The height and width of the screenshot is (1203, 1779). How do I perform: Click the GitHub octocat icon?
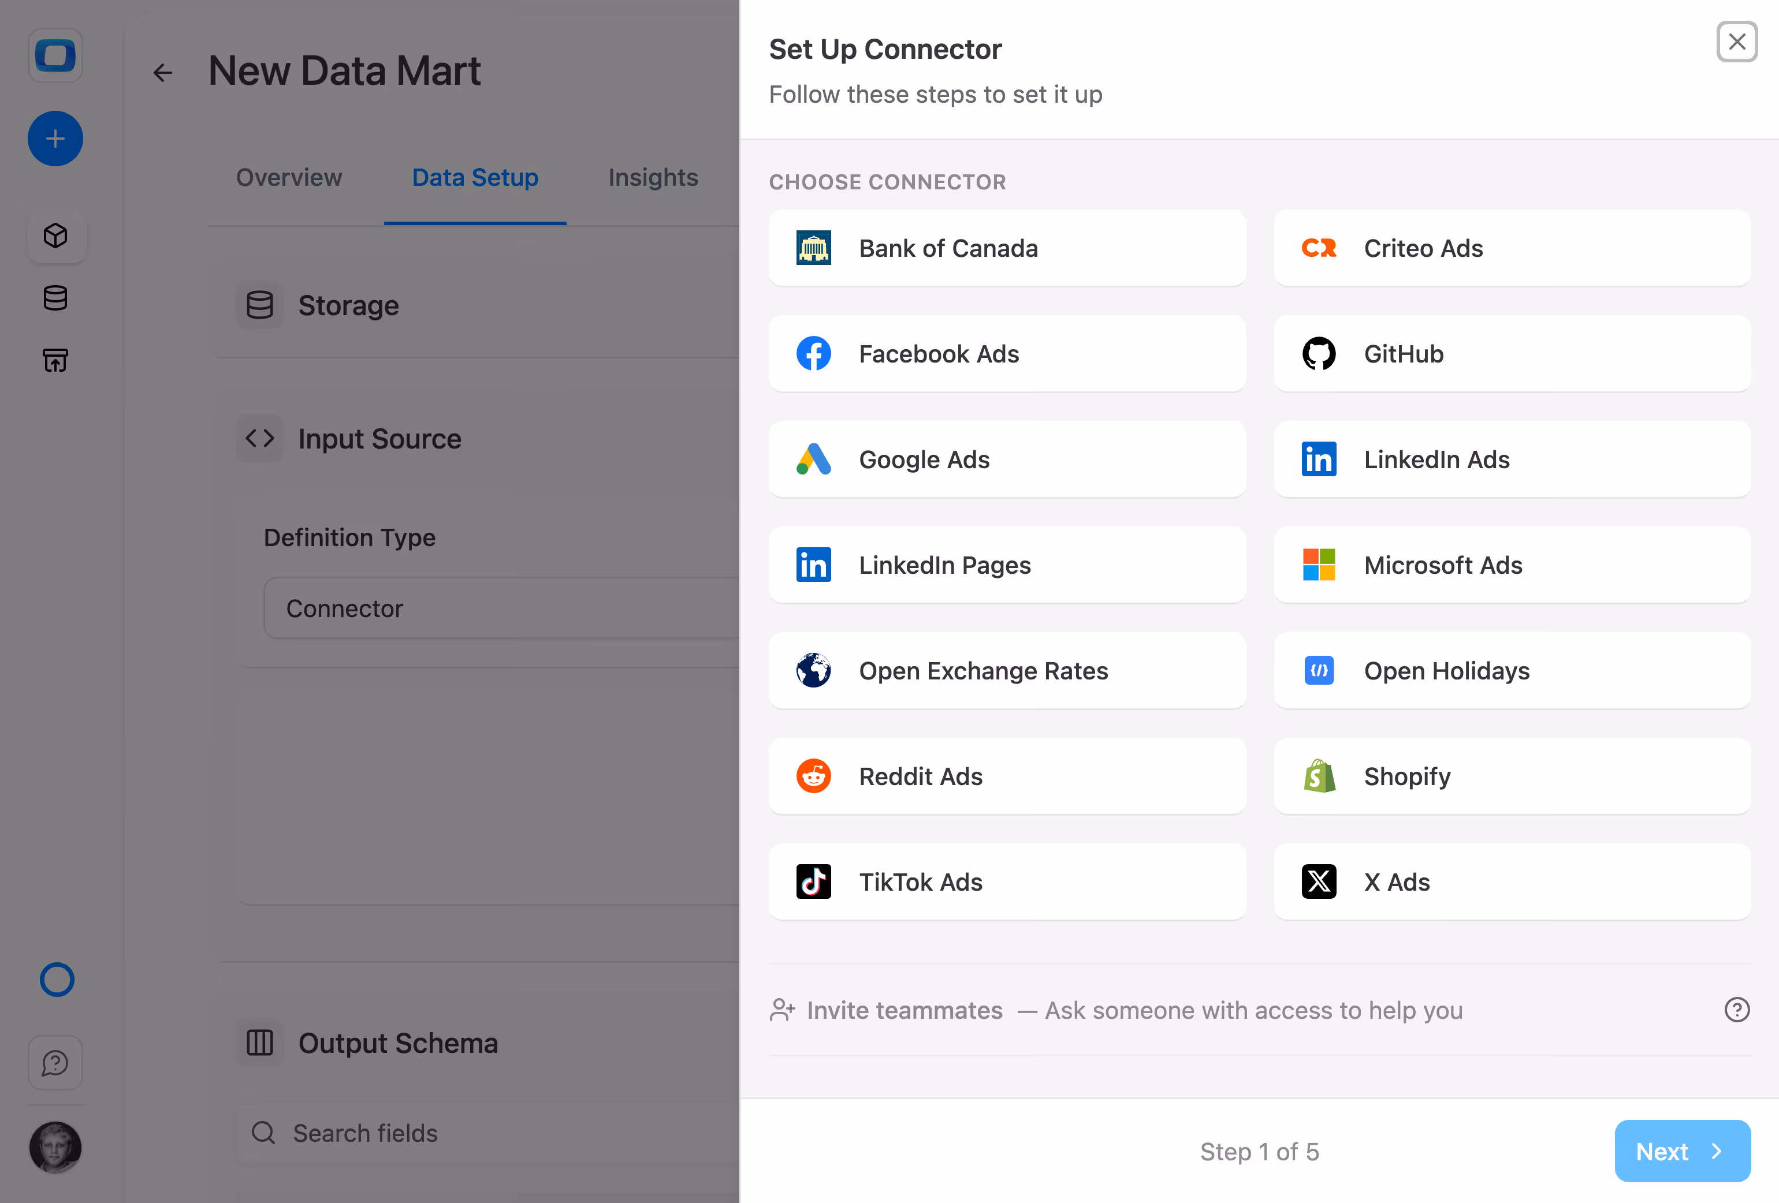[x=1318, y=353]
